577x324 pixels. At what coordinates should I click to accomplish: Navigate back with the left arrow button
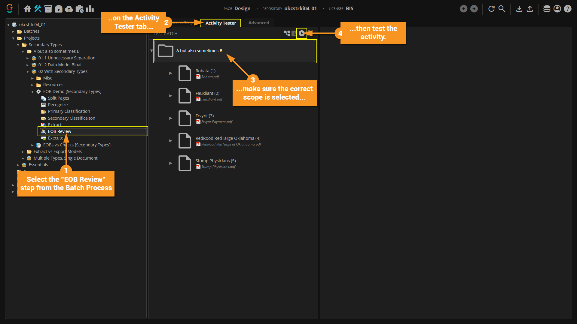pyautogui.click(x=464, y=9)
